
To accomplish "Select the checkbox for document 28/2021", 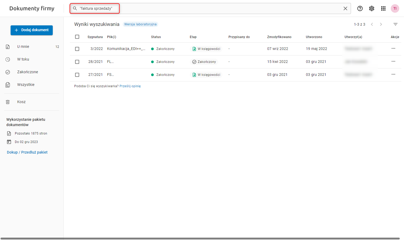I will pyautogui.click(x=77, y=62).
